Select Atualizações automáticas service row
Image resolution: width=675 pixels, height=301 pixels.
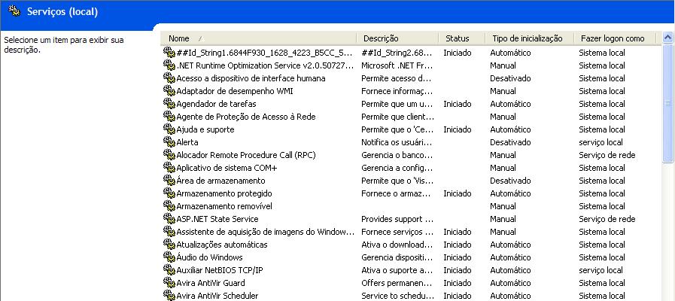click(x=221, y=245)
